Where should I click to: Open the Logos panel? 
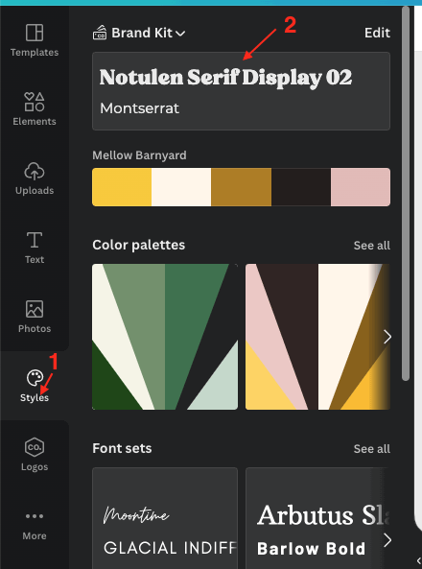[35, 455]
